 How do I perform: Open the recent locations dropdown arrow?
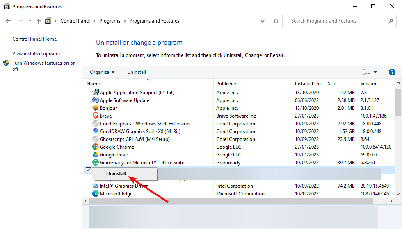(30, 21)
